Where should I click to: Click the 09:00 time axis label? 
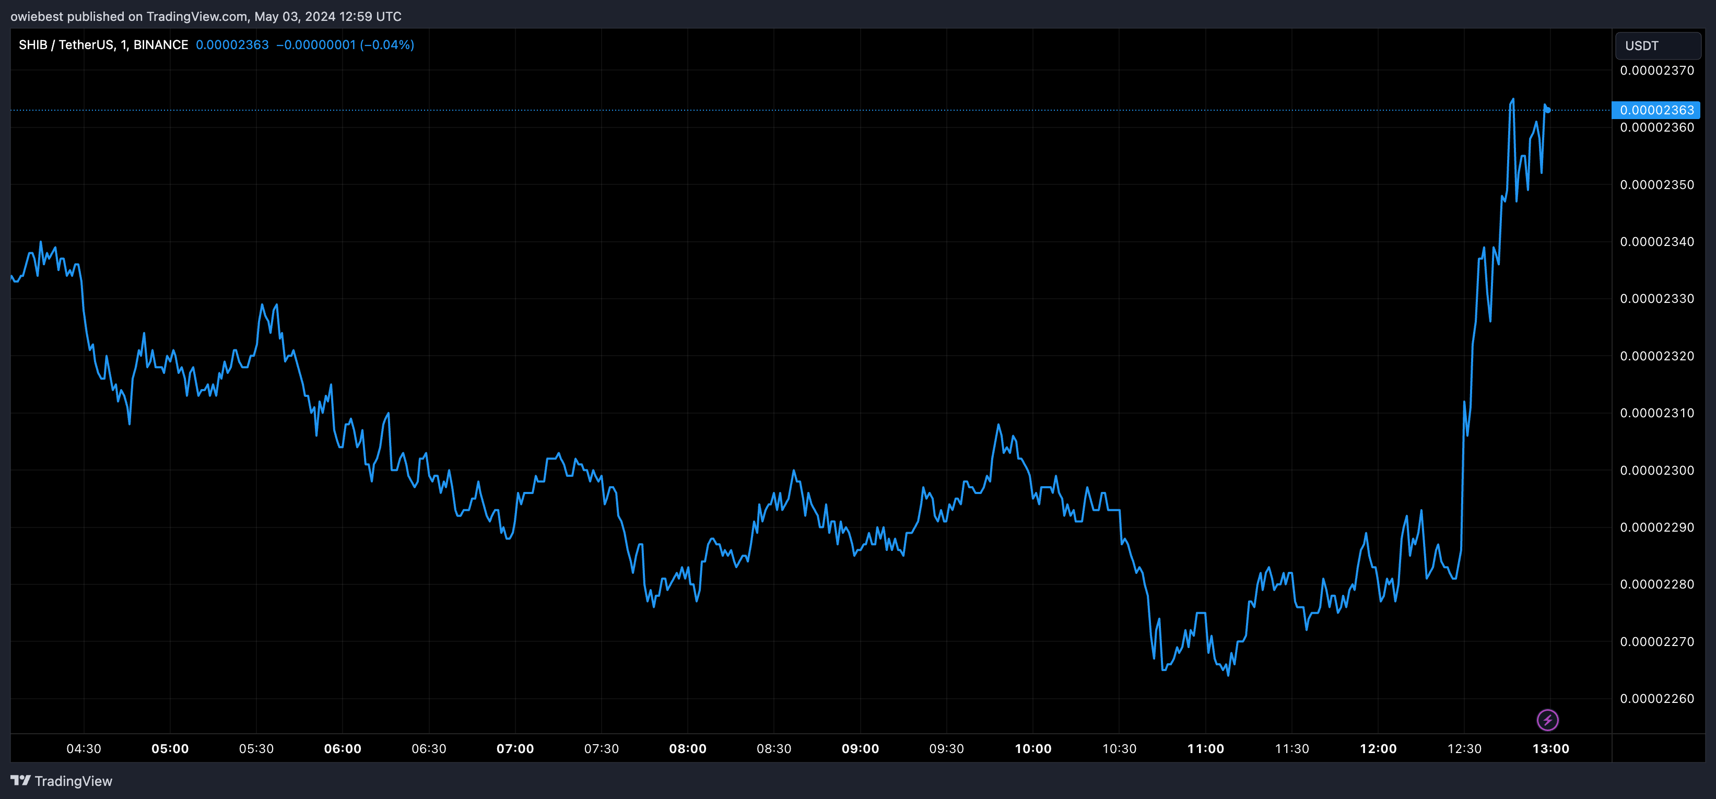860,748
